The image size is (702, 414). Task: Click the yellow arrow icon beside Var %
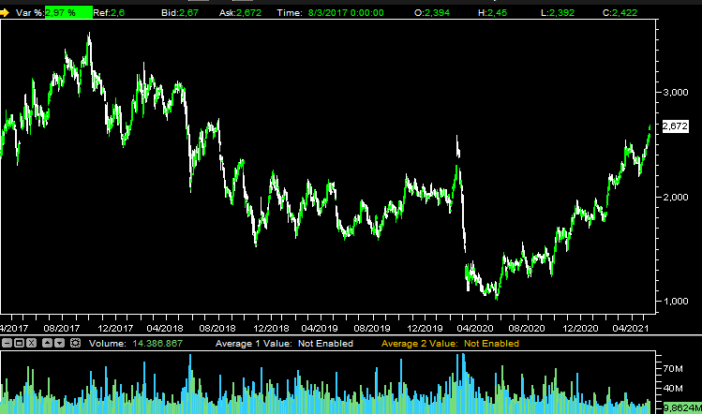click(5, 12)
